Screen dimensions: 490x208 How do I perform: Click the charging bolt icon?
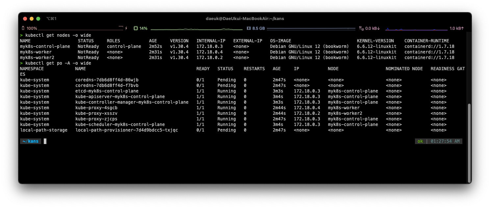pyautogui.click(x=126, y=29)
